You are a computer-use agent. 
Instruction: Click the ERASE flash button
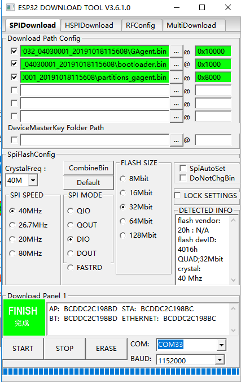pyautogui.click(x=106, y=349)
